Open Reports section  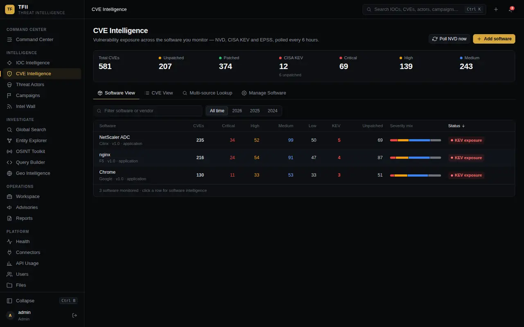pos(42,218)
